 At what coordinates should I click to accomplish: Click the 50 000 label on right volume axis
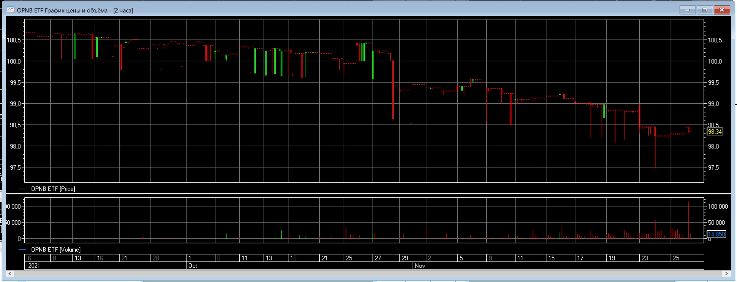[716, 222]
